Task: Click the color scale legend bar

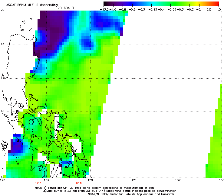Action: [x=161, y=4]
